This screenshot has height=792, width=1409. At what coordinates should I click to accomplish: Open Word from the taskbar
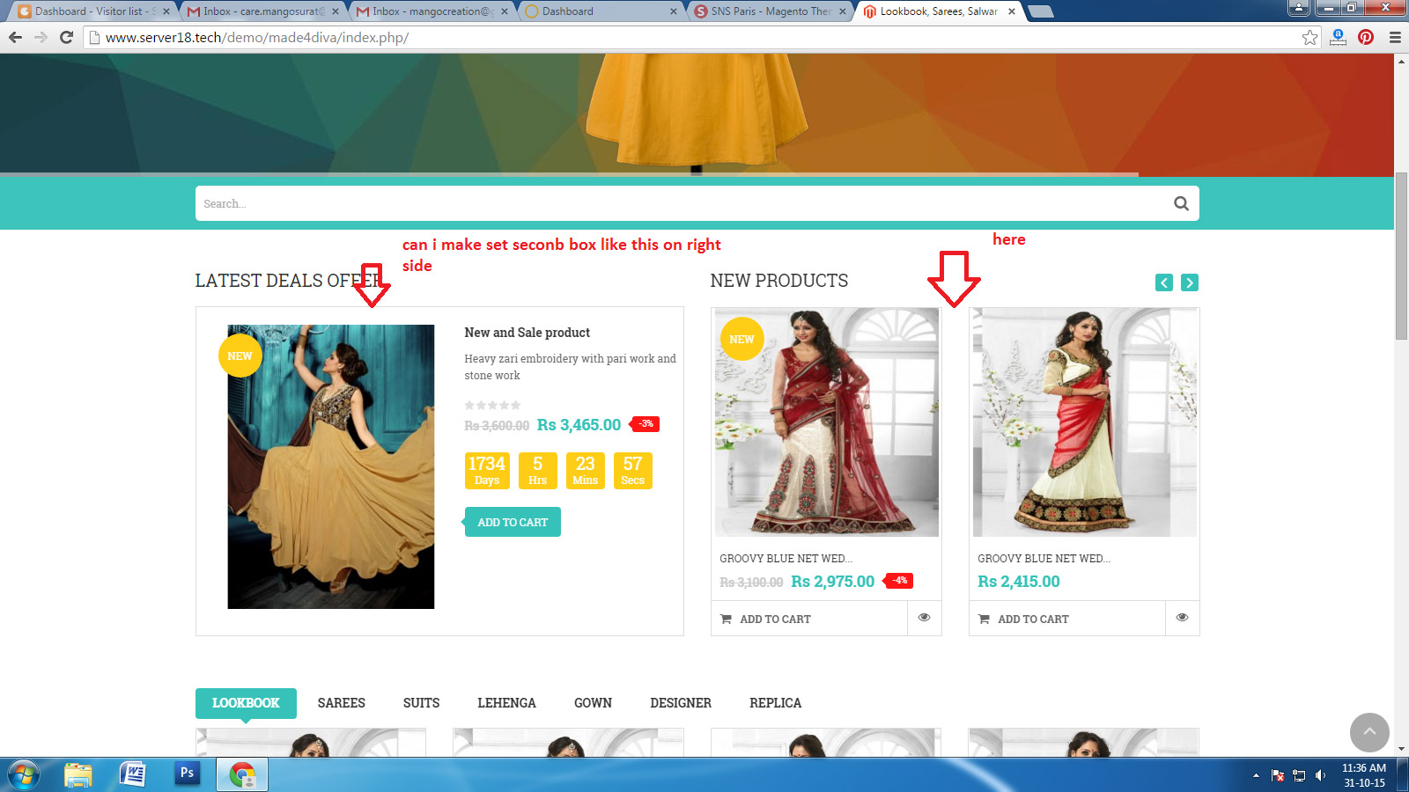[133, 774]
